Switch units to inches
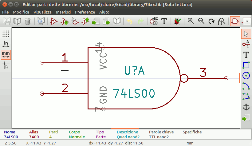 click(6, 44)
